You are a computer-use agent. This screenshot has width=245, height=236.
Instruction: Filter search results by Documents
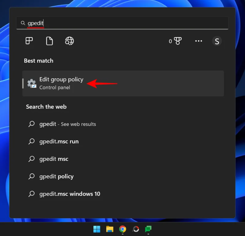49,41
